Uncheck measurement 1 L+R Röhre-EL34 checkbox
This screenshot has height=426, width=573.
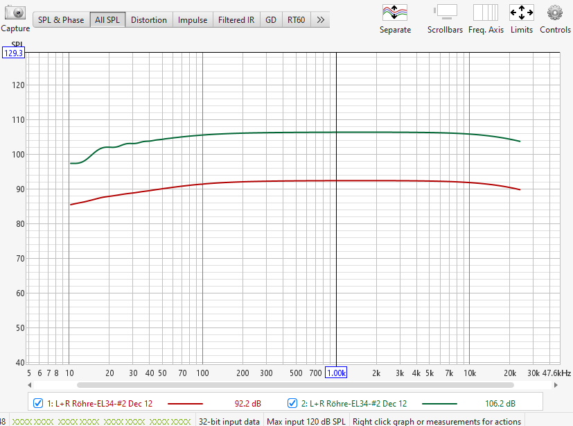[x=39, y=403]
